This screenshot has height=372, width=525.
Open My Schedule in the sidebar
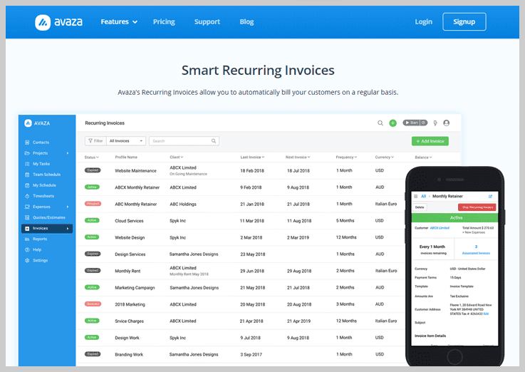[44, 185]
